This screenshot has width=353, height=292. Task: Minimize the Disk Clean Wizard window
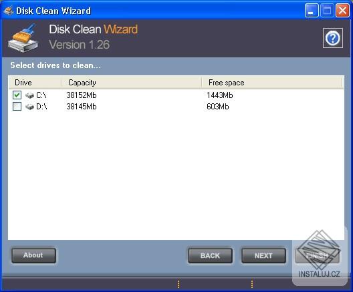(312, 10)
